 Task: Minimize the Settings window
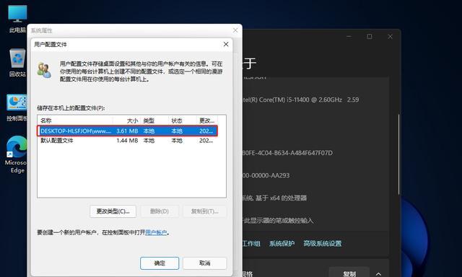click(x=349, y=37)
